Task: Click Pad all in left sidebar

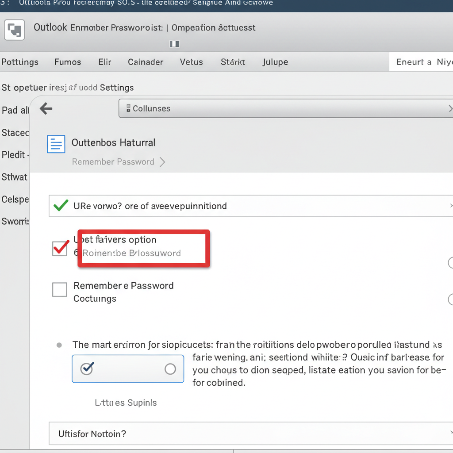Action: click(x=15, y=110)
